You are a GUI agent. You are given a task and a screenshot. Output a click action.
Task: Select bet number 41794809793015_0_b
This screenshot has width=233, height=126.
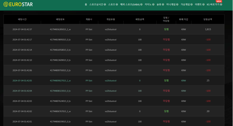(x=60, y=70)
